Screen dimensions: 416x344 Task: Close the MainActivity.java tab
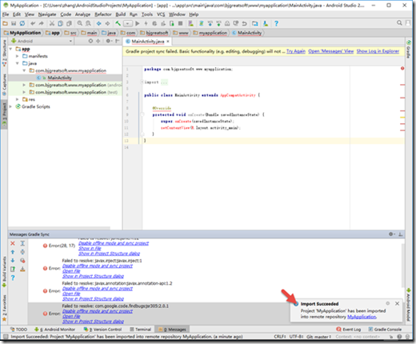click(168, 42)
